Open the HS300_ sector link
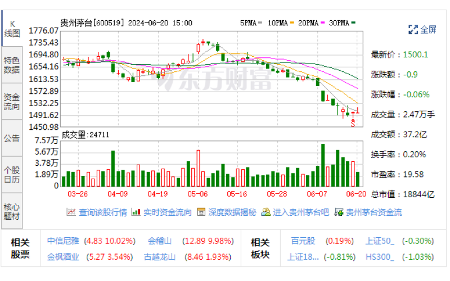The height and width of the screenshot is (281, 450). tap(380, 257)
